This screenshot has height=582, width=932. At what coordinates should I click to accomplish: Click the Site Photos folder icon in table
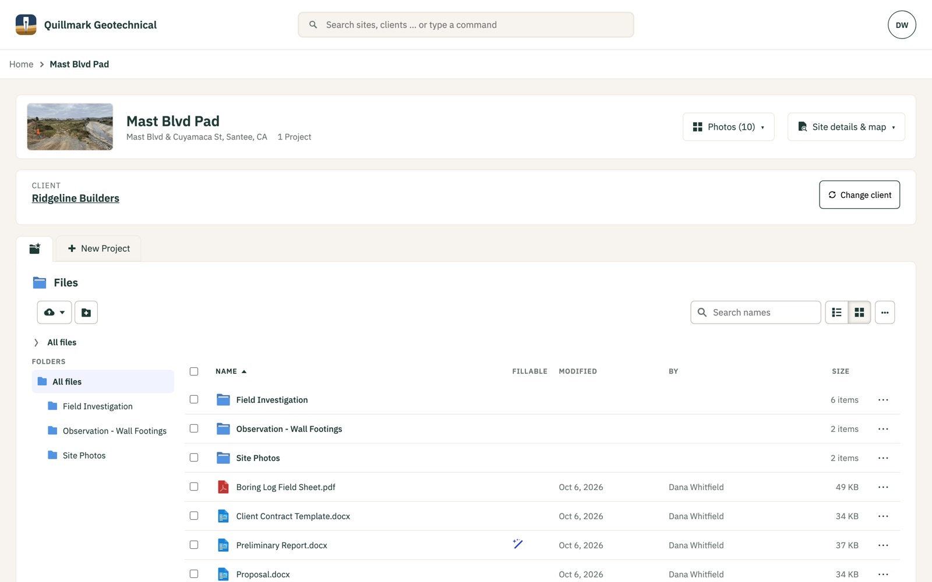pos(223,458)
